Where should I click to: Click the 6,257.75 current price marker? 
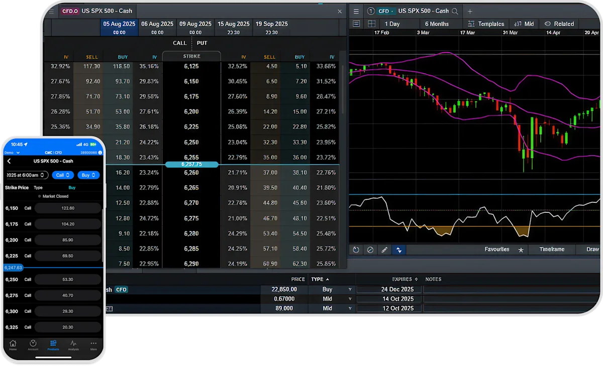[x=191, y=164]
